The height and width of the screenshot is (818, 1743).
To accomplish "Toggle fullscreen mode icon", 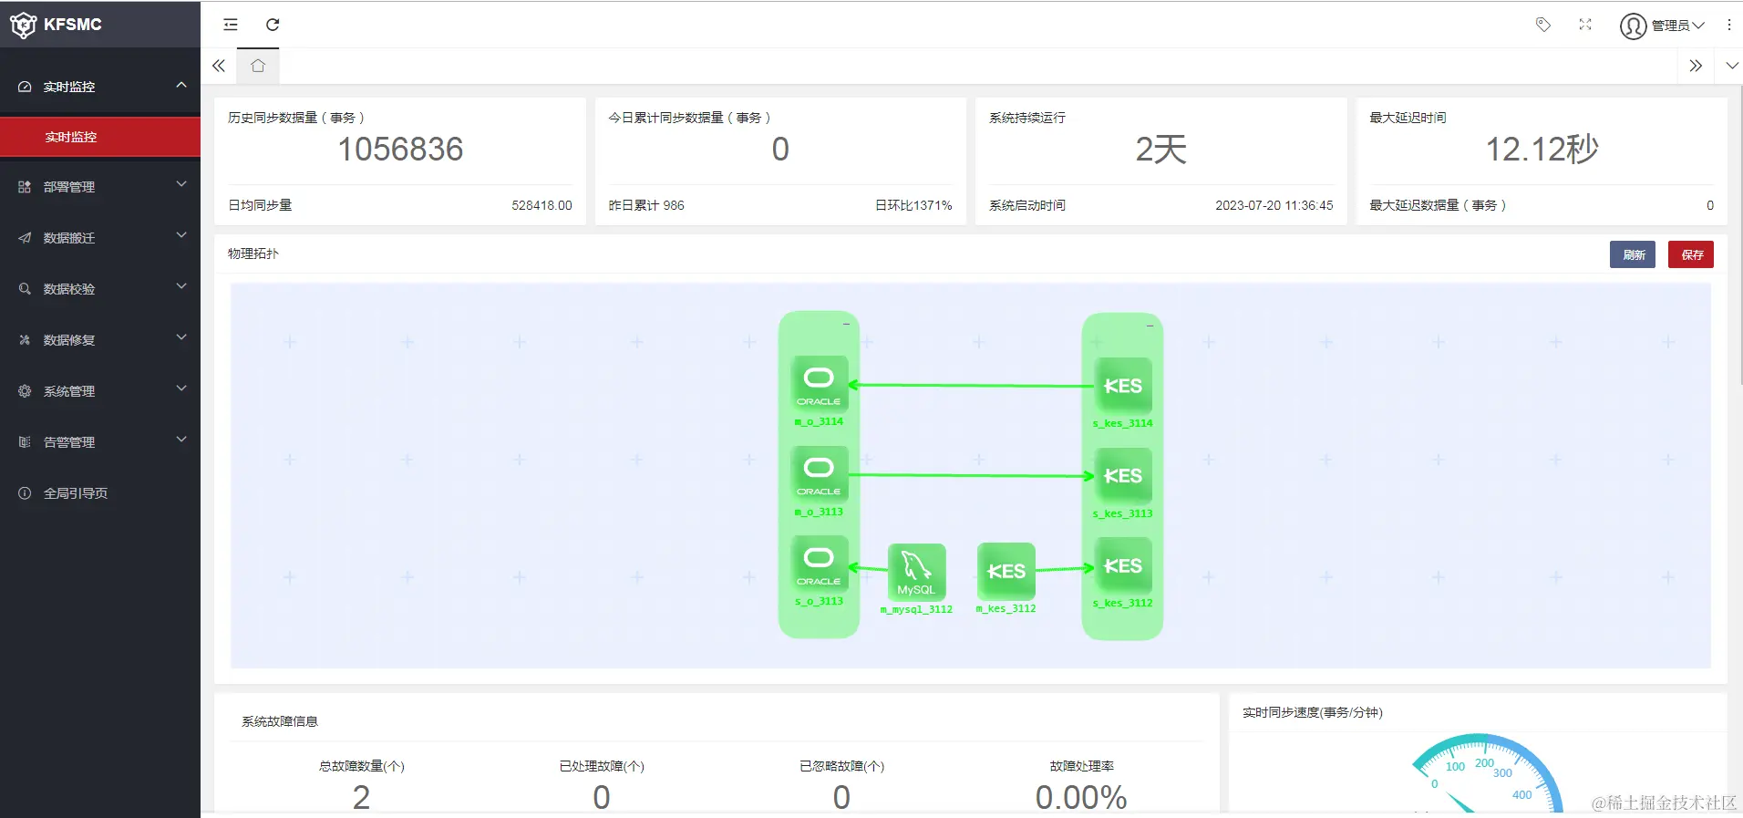I will (x=1585, y=25).
